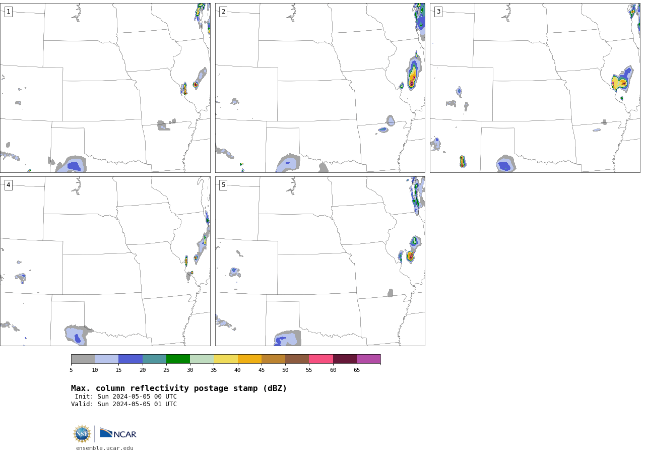Open ensemble member 3 postage stamp map

pyautogui.click(x=535, y=88)
